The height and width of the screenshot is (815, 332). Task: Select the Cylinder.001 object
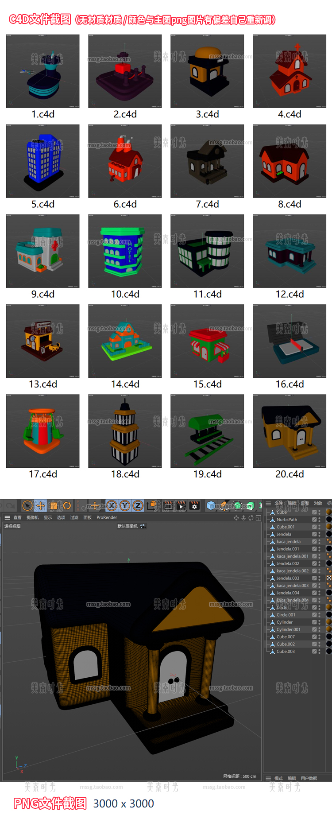(x=289, y=629)
